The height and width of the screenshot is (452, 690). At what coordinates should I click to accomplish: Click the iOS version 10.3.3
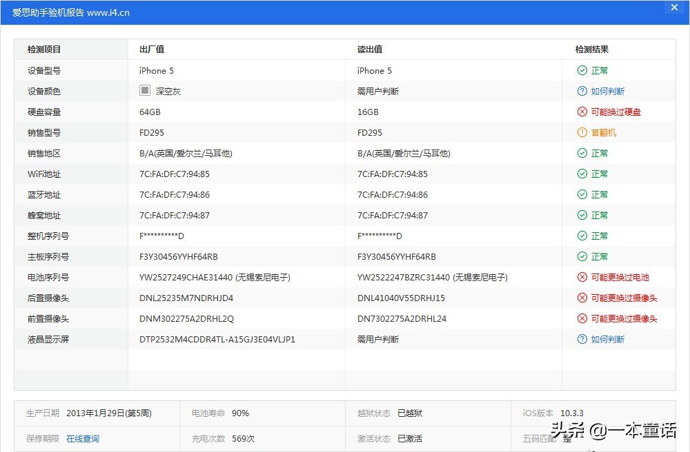571,413
